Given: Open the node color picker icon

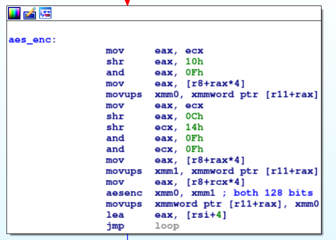Looking at the screenshot, I should [14, 13].
